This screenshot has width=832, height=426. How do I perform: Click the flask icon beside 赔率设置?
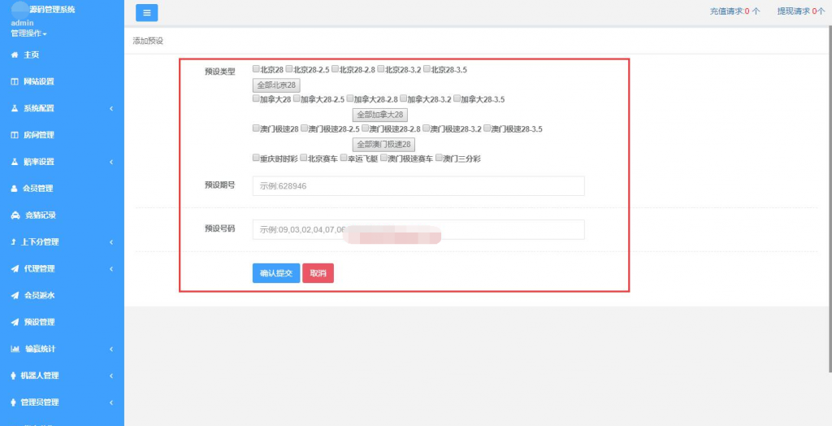pos(15,162)
